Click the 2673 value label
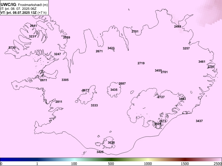This screenshot has width=222, height=166. (x=163, y=121)
